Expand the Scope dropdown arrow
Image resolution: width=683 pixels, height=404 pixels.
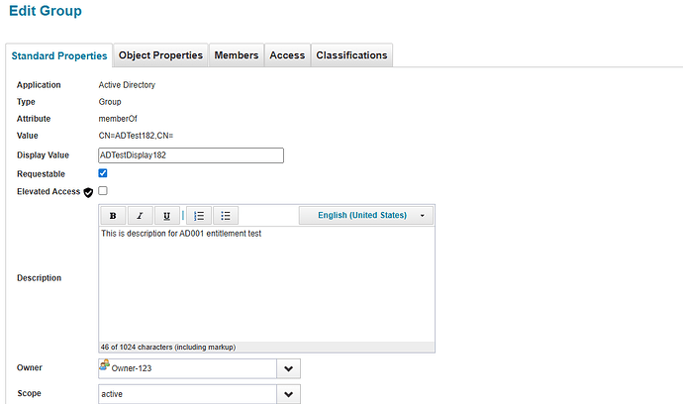click(288, 394)
